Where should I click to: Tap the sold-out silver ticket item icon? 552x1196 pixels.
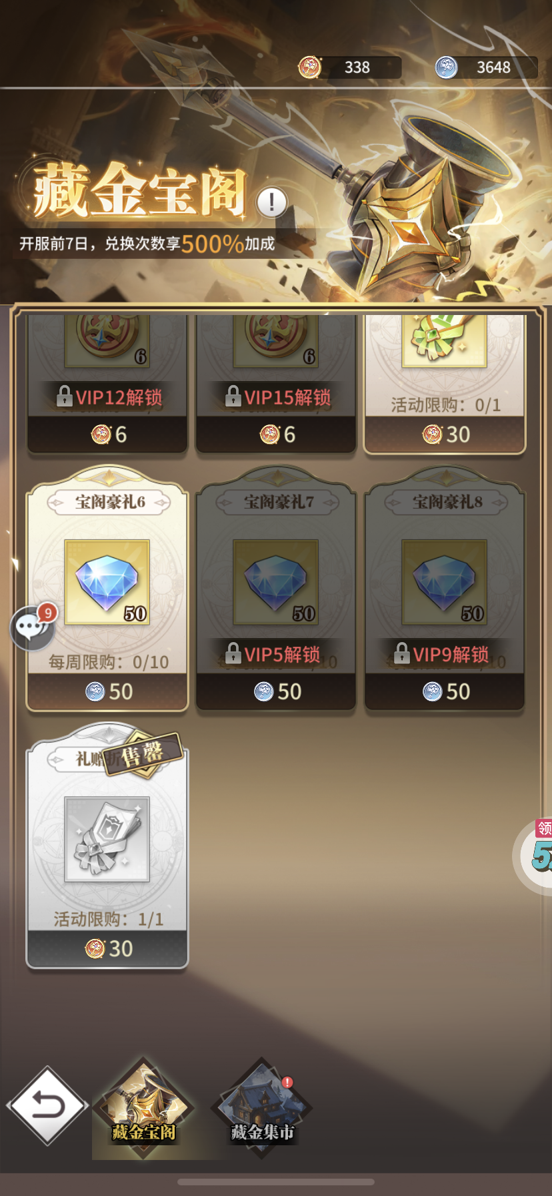[x=107, y=840]
